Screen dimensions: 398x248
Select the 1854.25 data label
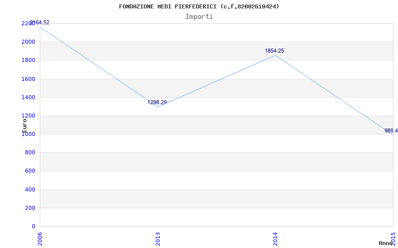click(275, 51)
